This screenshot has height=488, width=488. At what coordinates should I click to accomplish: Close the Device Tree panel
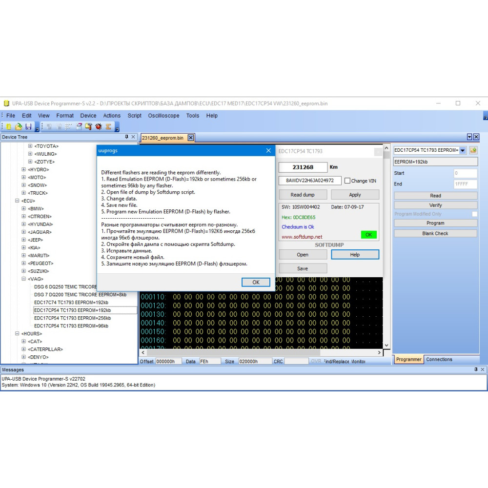tap(133, 137)
